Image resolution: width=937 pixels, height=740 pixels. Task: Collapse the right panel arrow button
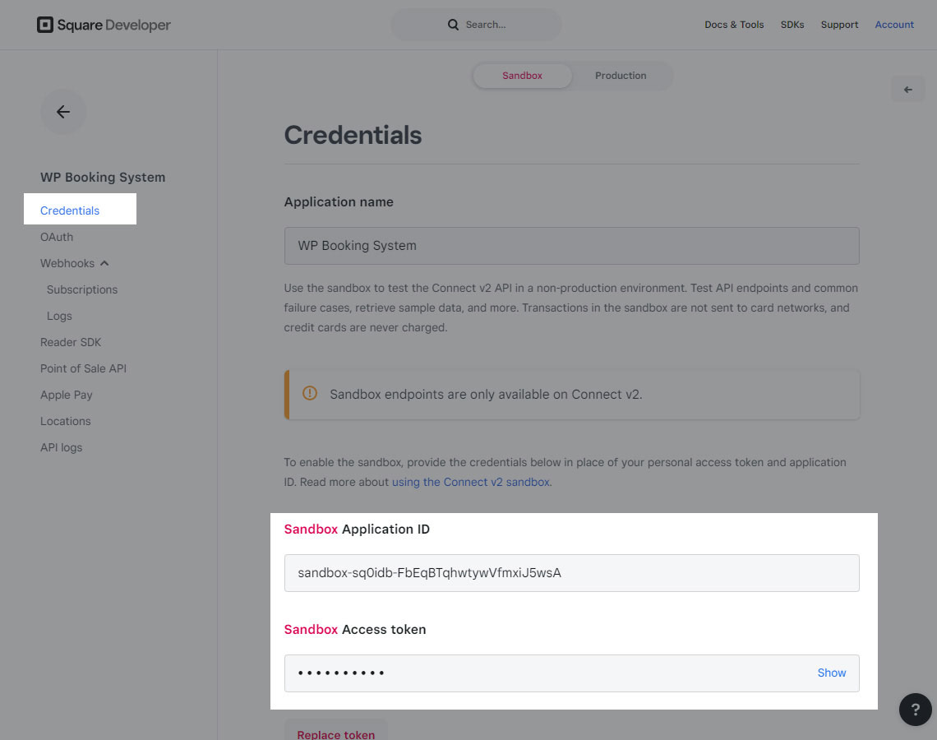pyautogui.click(x=907, y=90)
